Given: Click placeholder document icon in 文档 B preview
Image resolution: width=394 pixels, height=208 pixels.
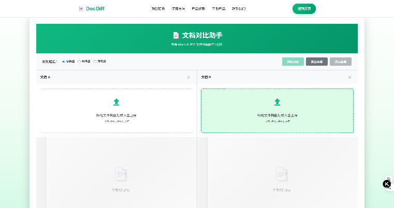Looking at the screenshot, I should point(282,174).
